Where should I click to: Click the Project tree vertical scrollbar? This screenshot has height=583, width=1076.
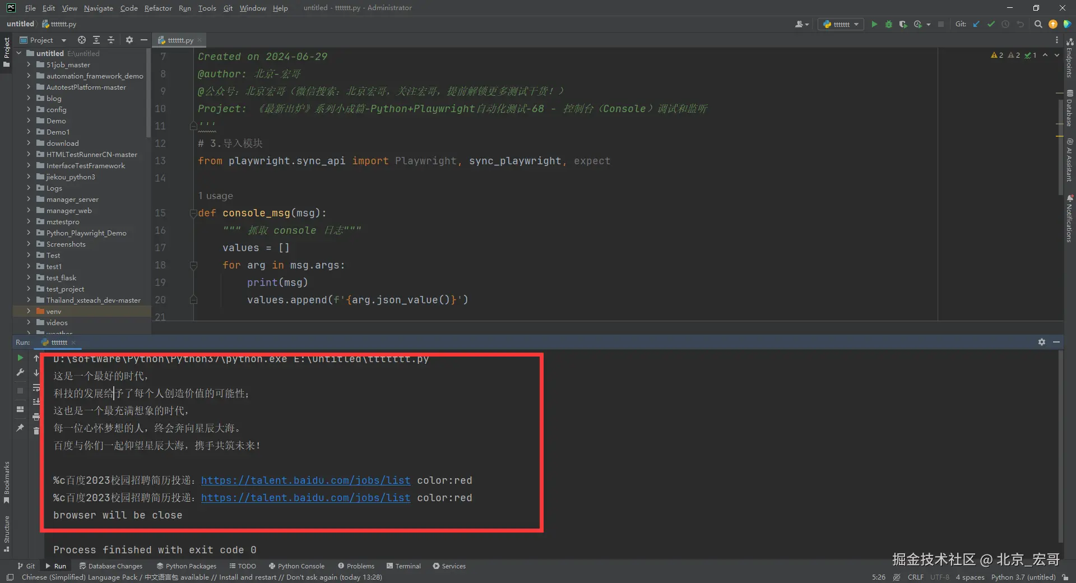click(148, 93)
